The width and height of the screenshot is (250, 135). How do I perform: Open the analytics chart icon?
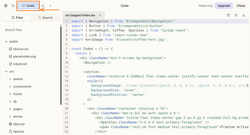point(43,6)
